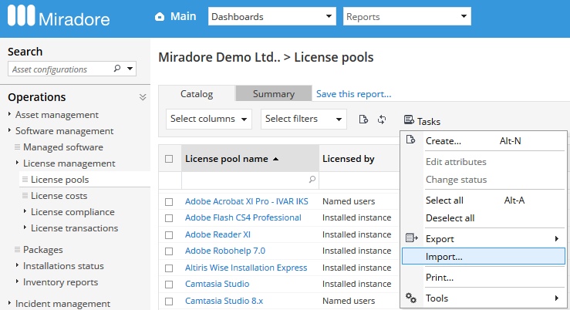Check the Adobe Reader XI row
This screenshot has width=570, height=310.
tap(169, 234)
